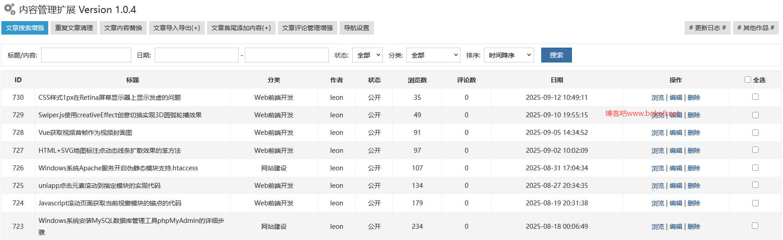
Task: Open the 文章内容替换 tab
Action: (x=123, y=28)
